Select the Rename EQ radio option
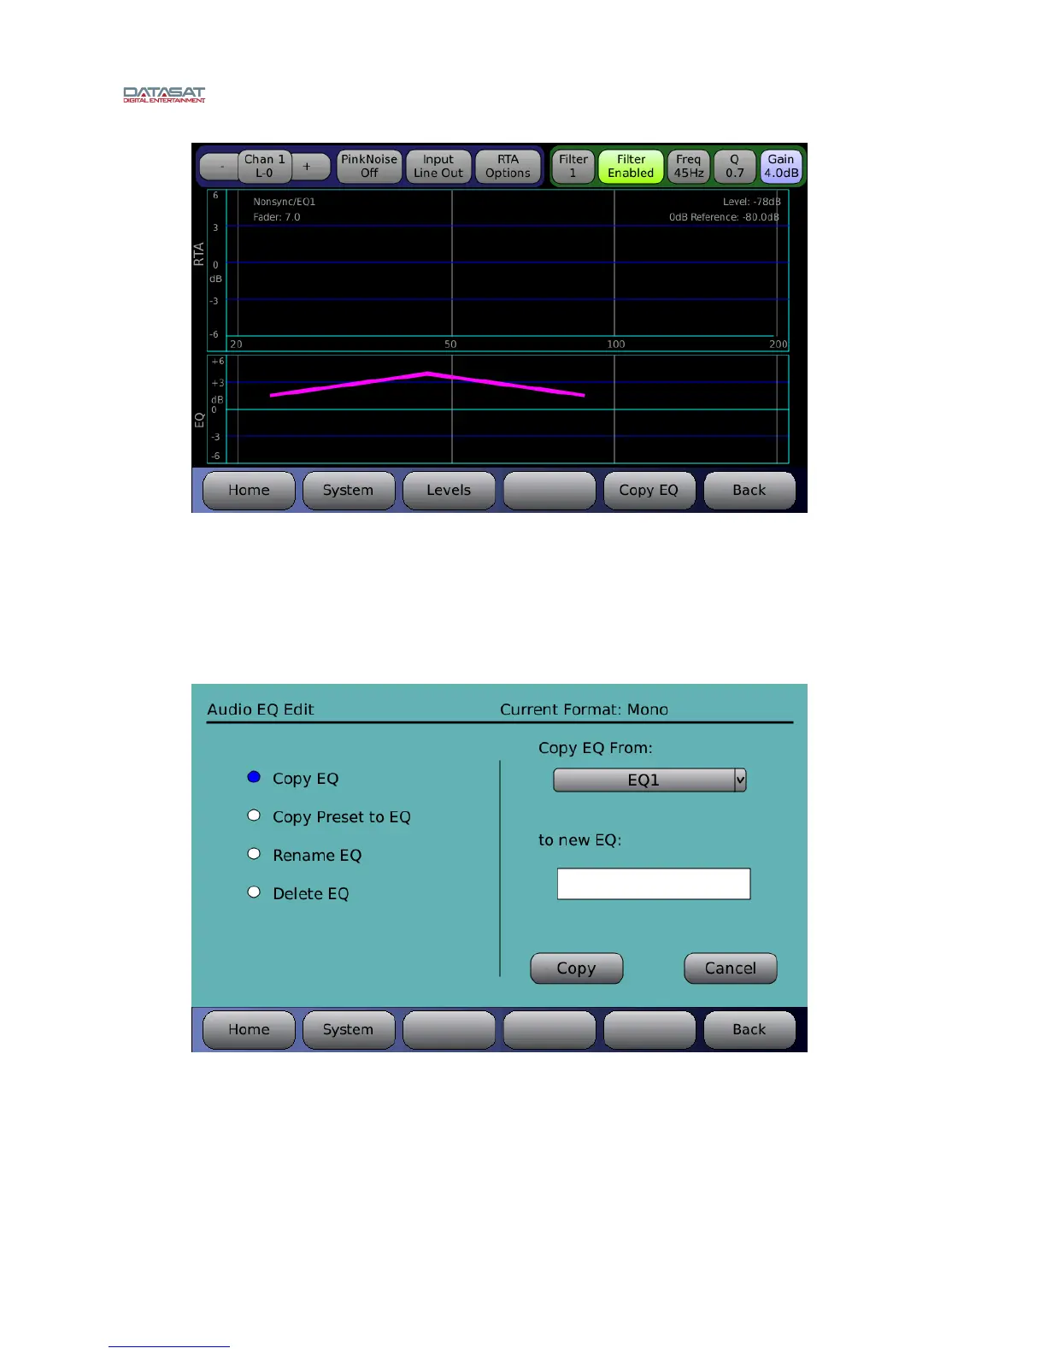 254,854
